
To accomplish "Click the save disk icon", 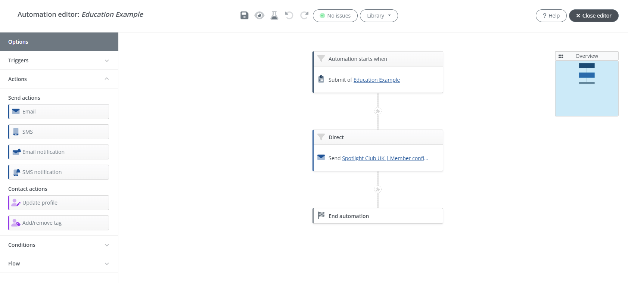I will (x=244, y=15).
